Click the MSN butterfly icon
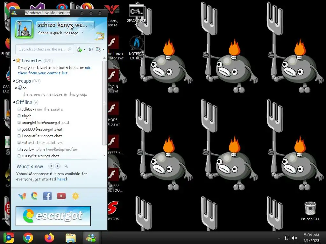 (22, 196)
